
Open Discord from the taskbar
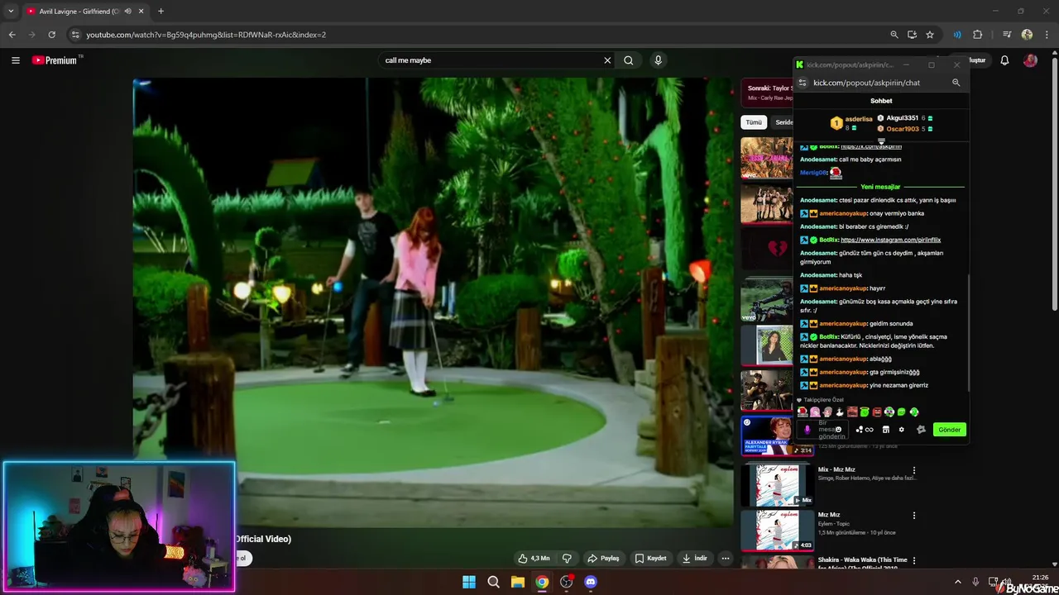coord(591,582)
